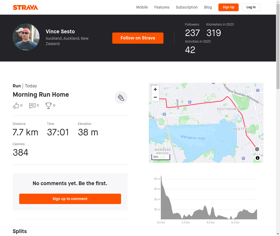Open the Blog link
The image size is (280, 236).
pos(208,7)
